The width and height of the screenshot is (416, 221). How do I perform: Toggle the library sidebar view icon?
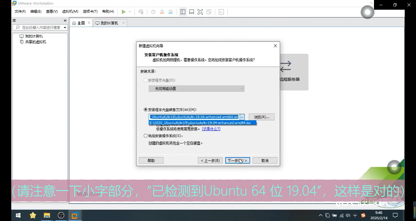(x=183, y=12)
